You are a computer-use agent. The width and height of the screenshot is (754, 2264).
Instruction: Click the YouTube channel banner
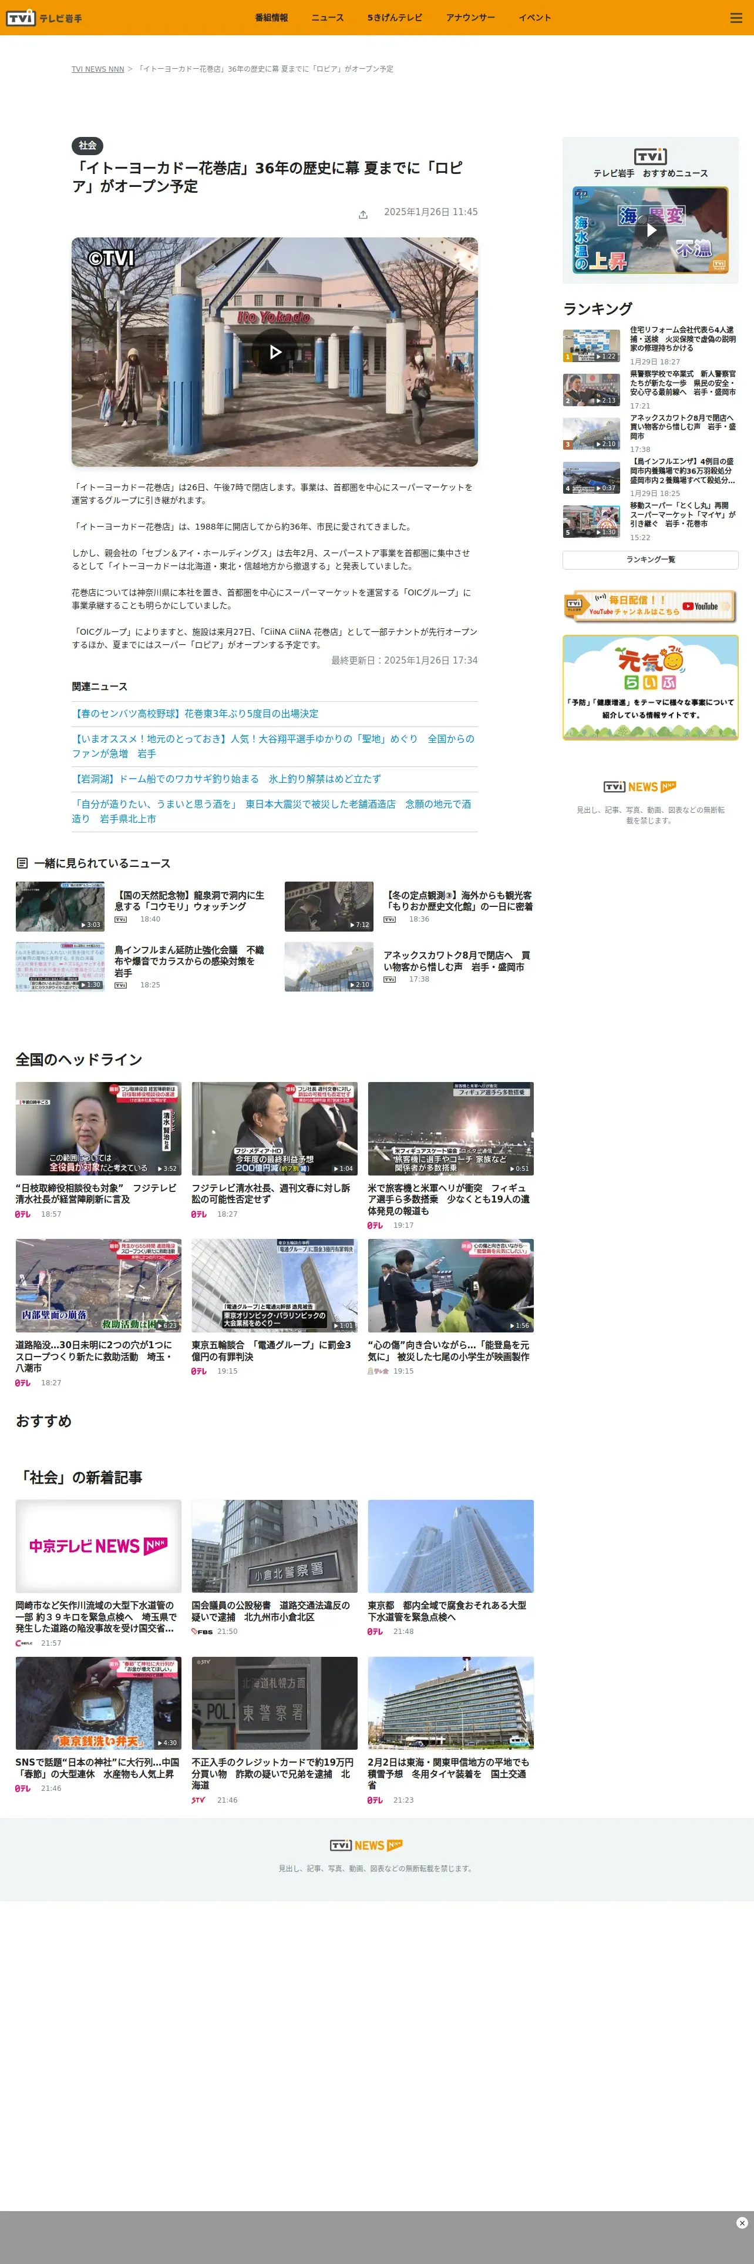(651, 605)
